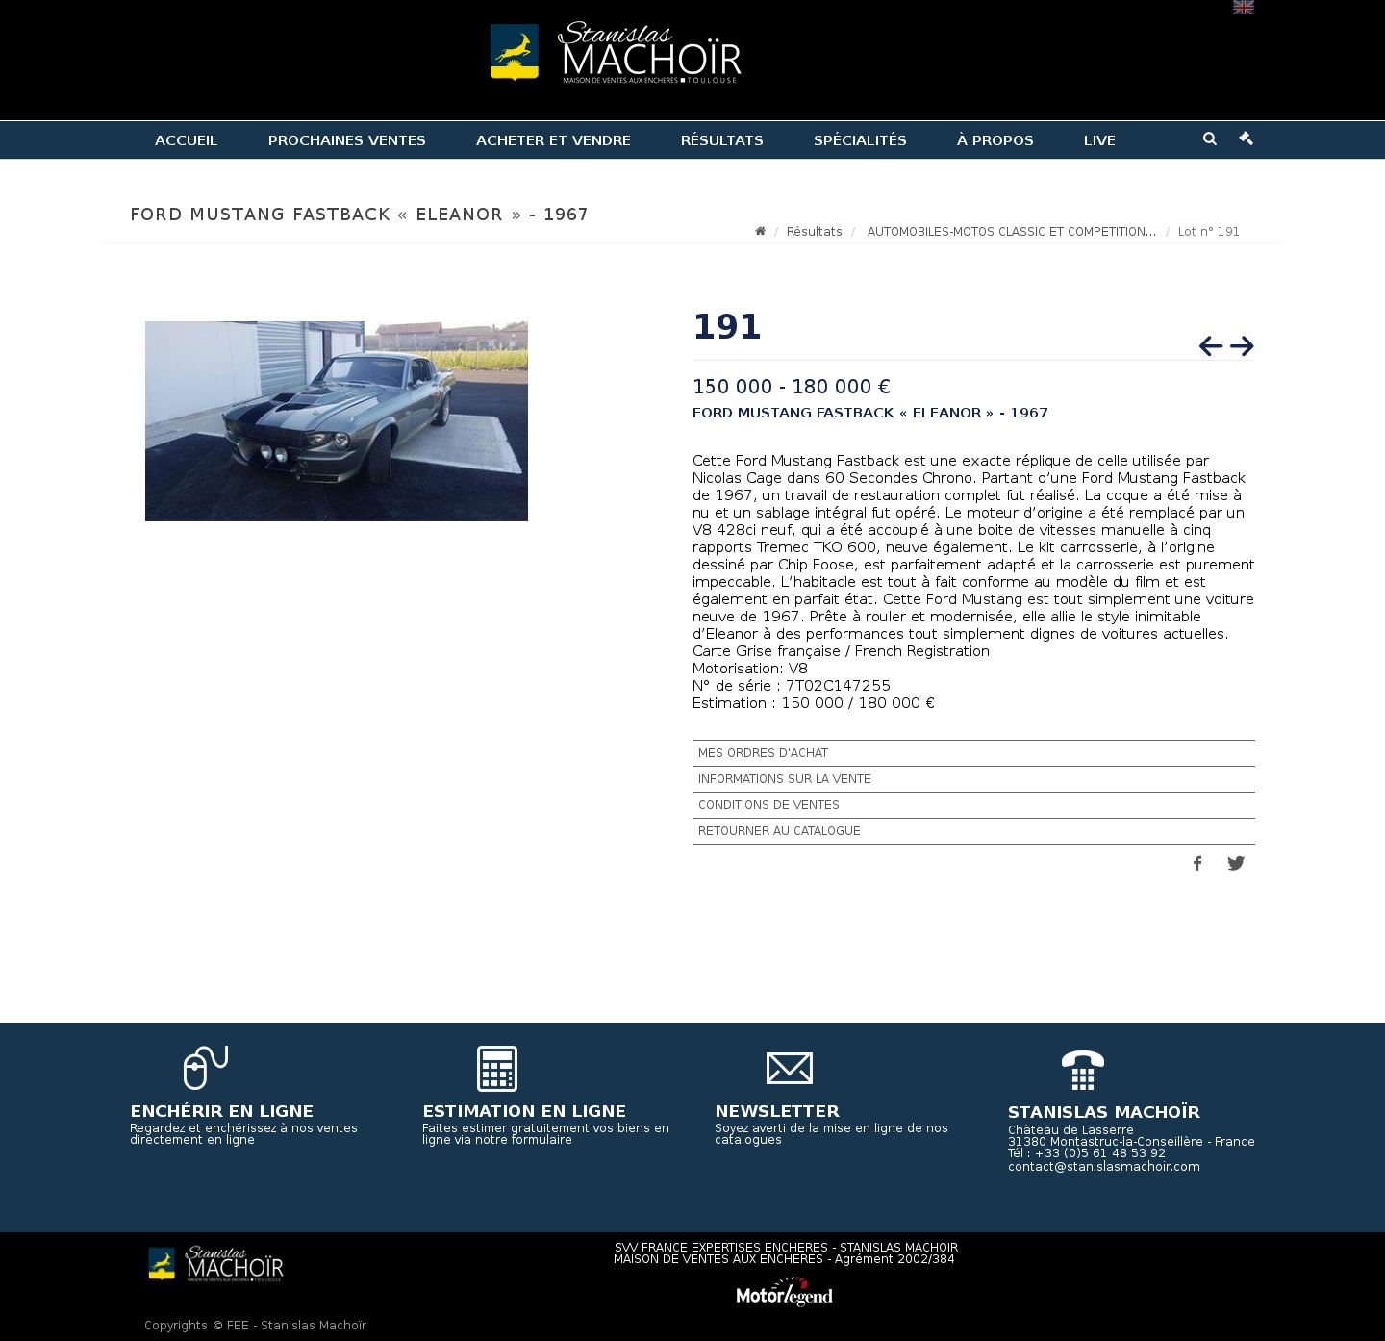1385x1341 pixels.
Task: Click the Copyrights FEE footer text
Action: click(x=256, y=1326)
